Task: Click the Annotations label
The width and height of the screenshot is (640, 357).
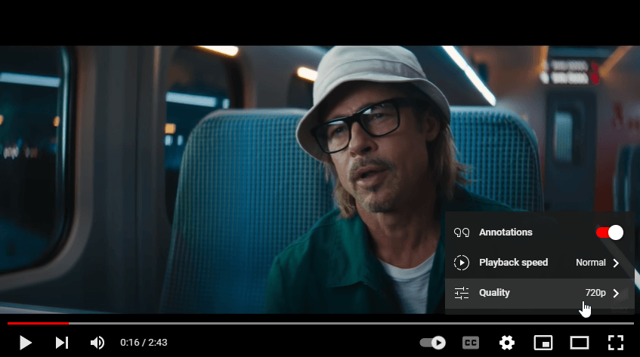Action: coord(506,232)
